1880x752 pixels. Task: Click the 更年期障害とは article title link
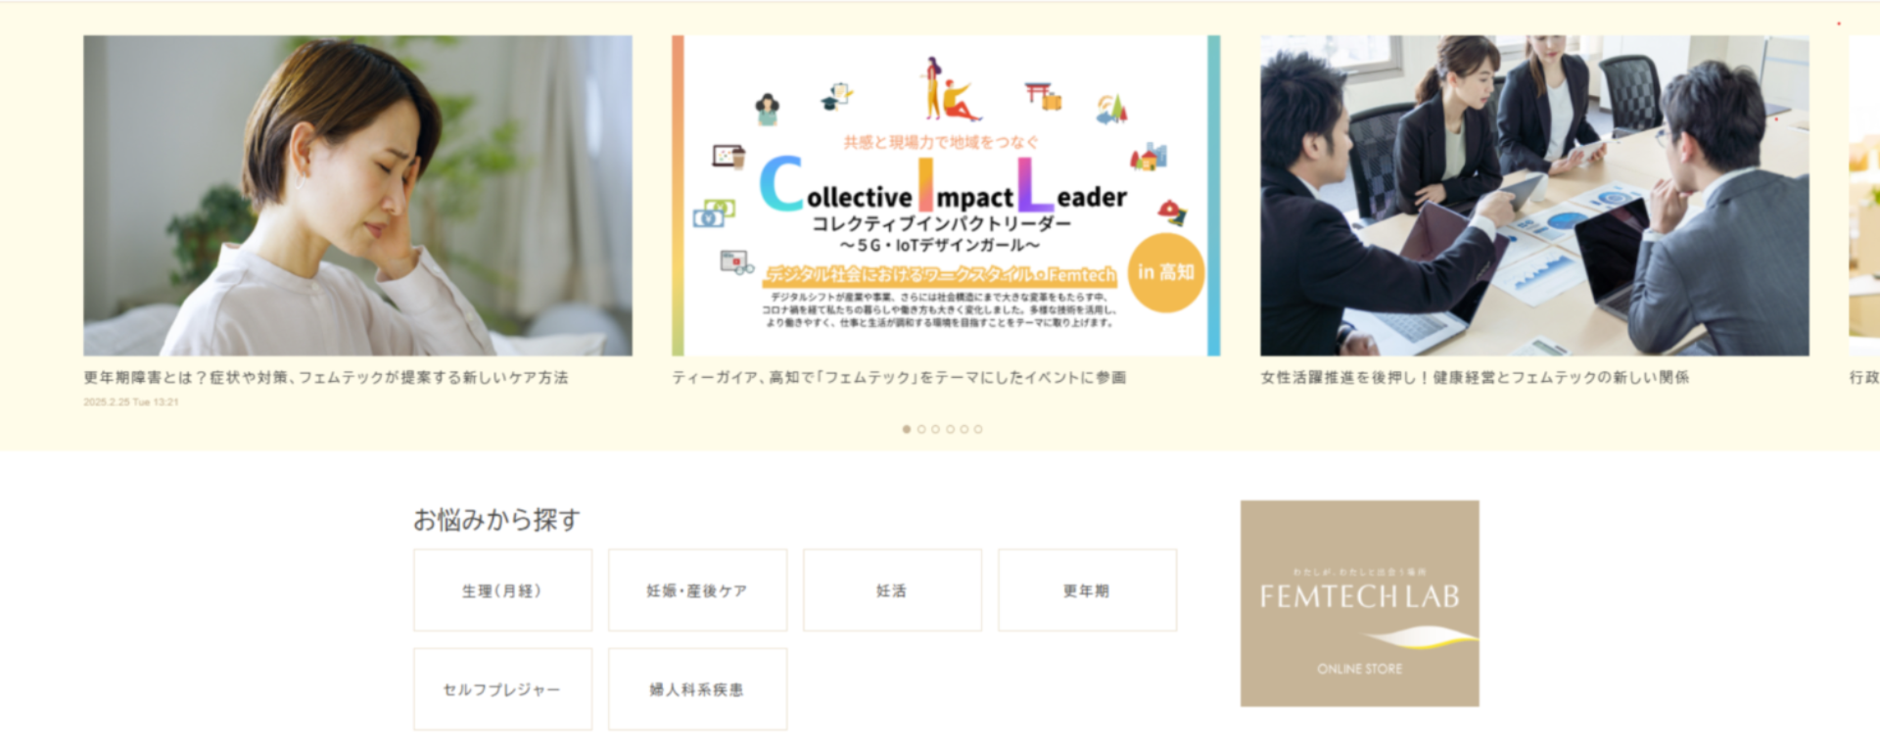326,378
